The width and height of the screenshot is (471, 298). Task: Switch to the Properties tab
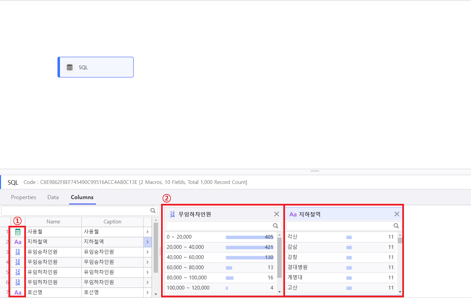24,197
